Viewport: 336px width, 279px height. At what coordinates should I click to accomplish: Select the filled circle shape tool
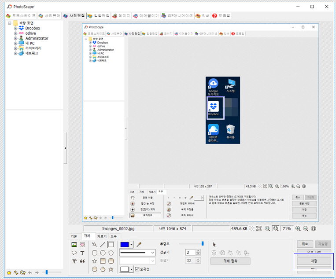(95, 269)
